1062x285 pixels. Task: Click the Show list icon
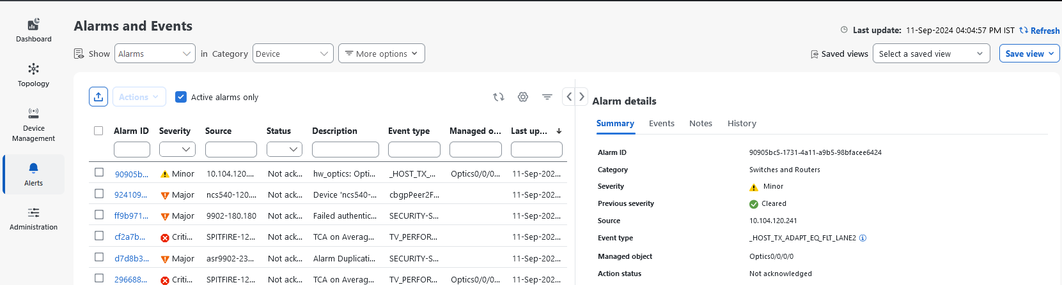tap(79, 54)
